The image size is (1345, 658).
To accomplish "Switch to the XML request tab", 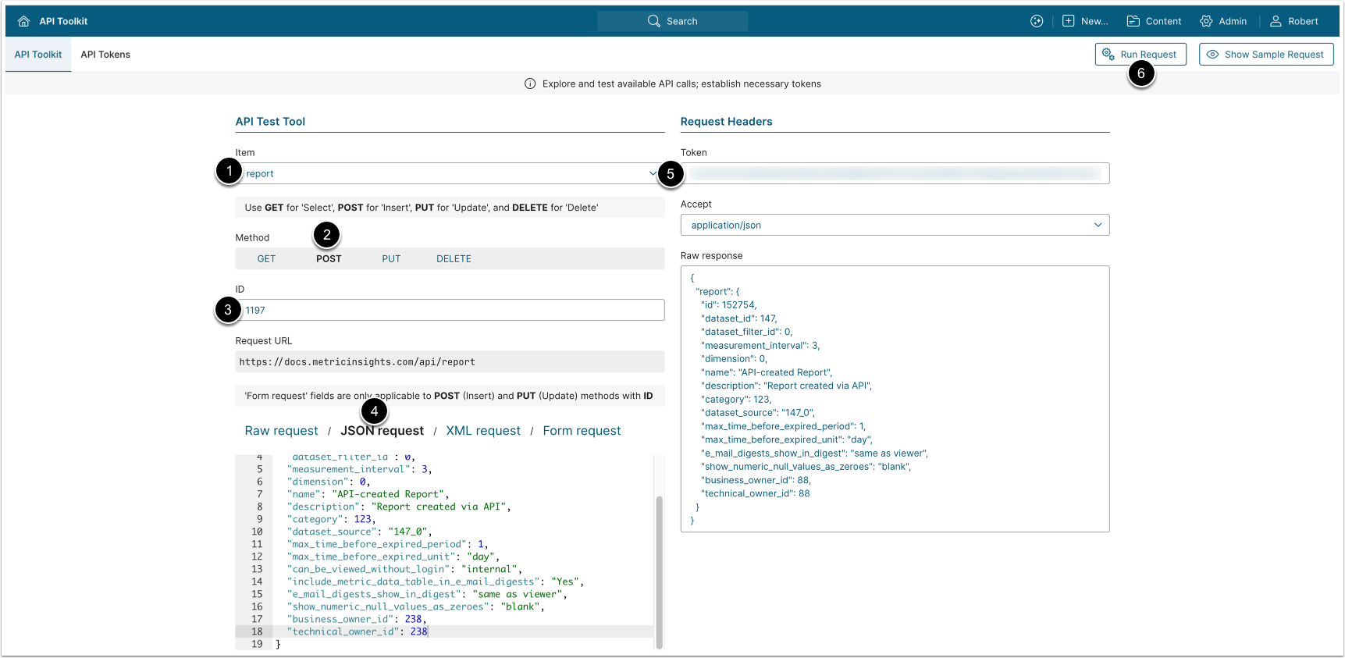I will (482, 431).
